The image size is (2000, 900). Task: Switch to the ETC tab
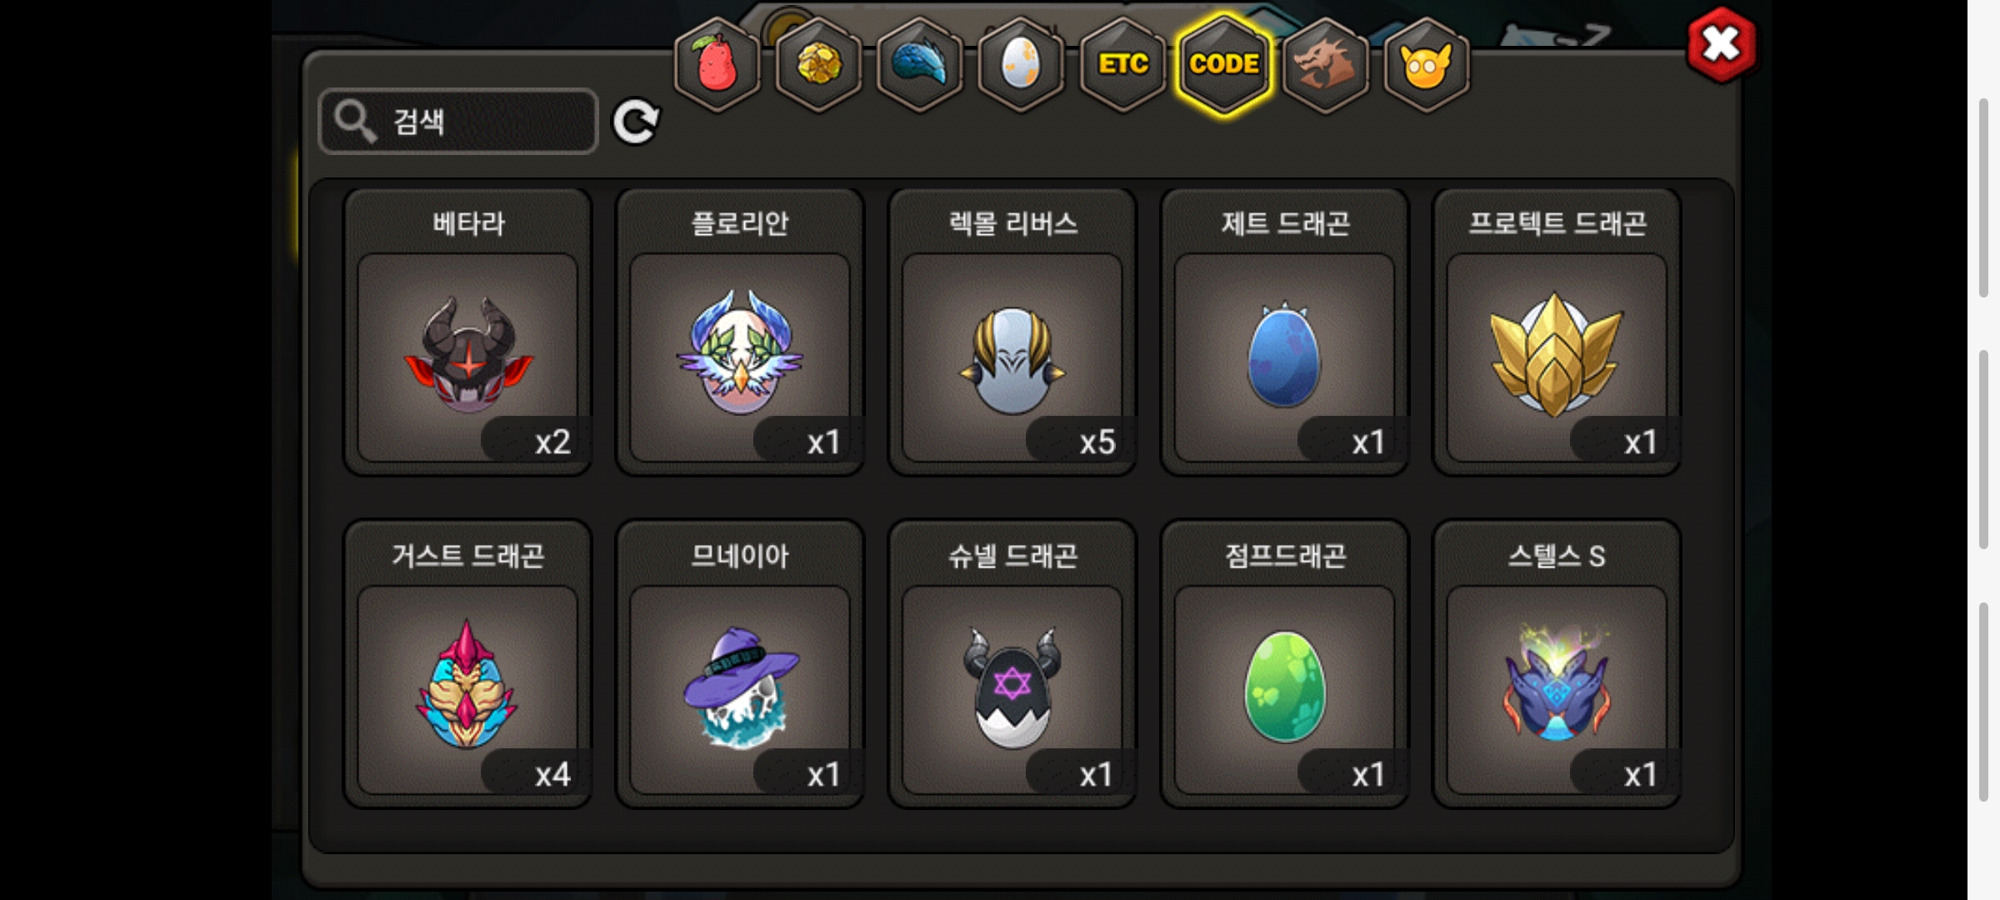(1122, 64)
